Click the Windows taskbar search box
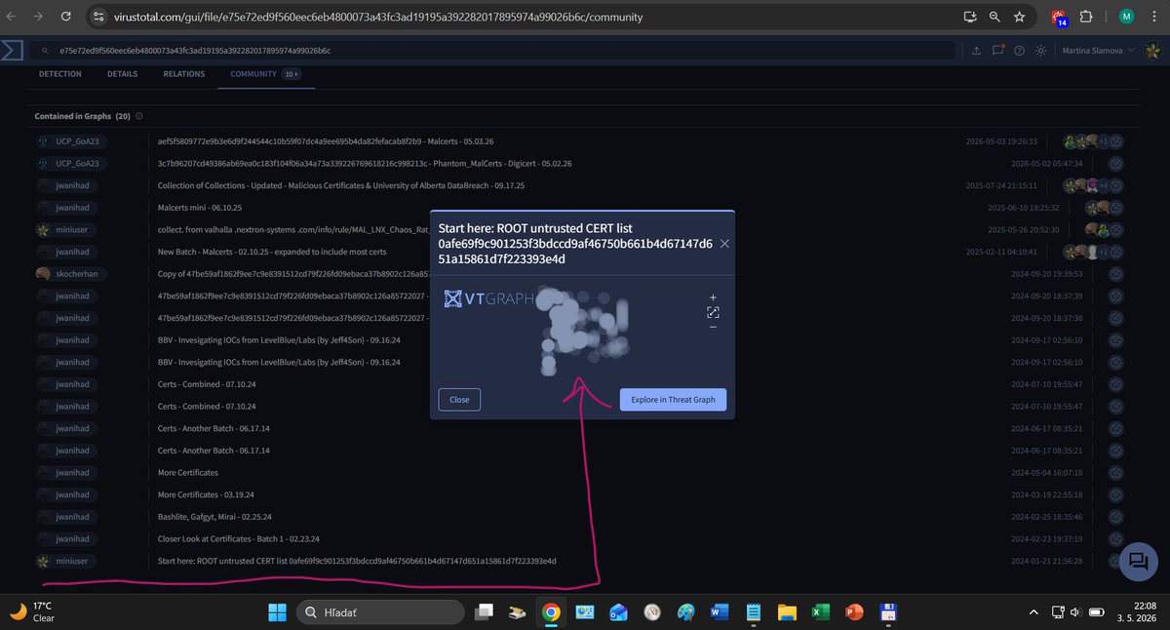 380,612
